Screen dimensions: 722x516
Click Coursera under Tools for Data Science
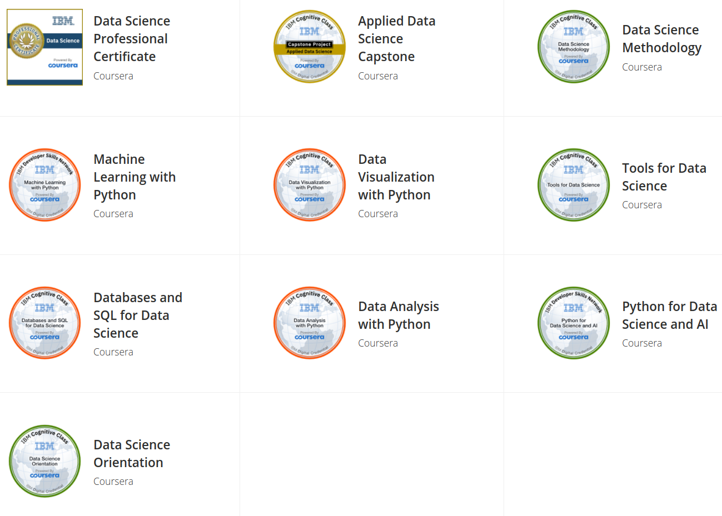pyautogui.click(x=642, y=204)
